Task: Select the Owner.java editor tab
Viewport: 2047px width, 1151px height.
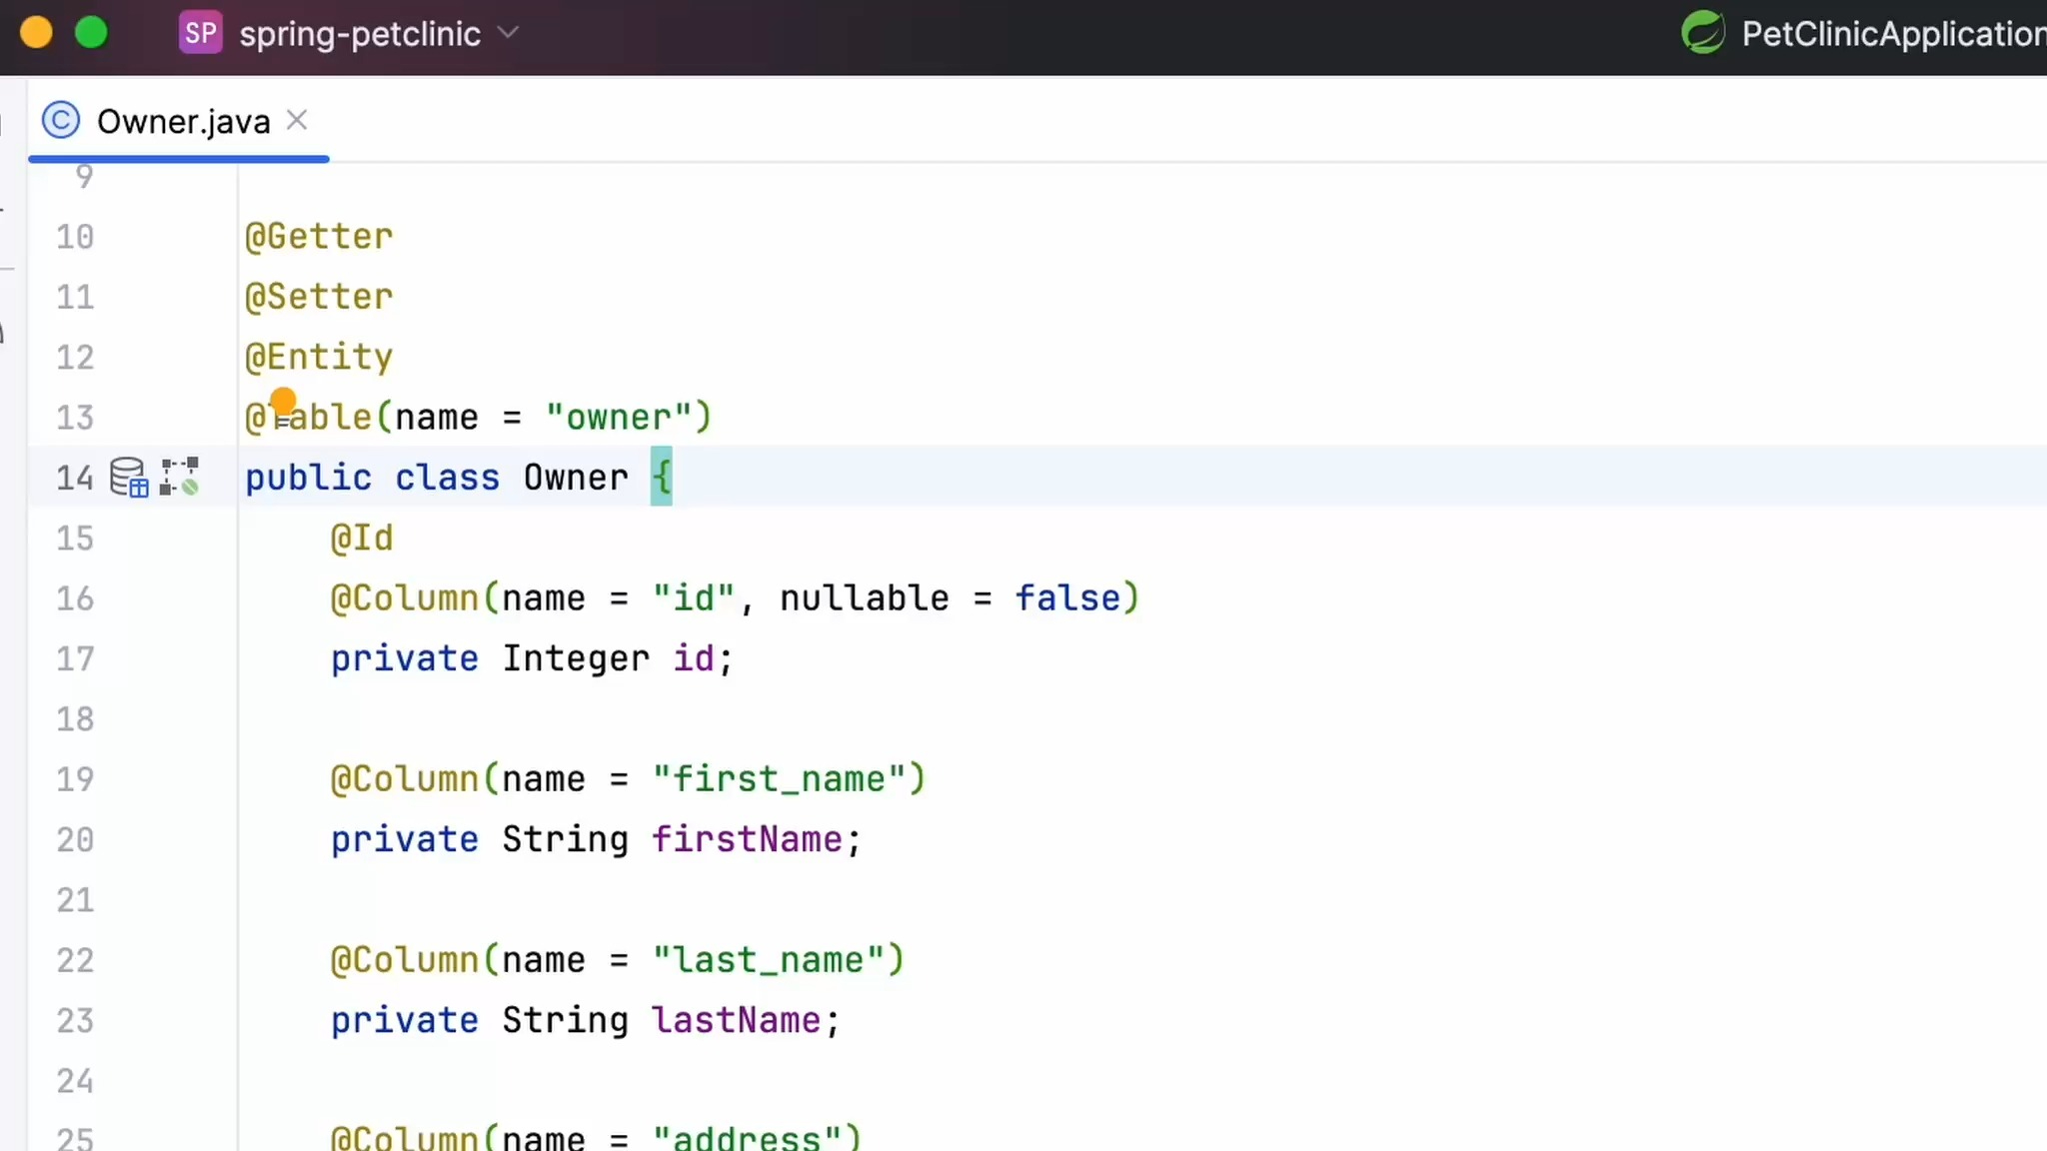Action: point(178,122)
